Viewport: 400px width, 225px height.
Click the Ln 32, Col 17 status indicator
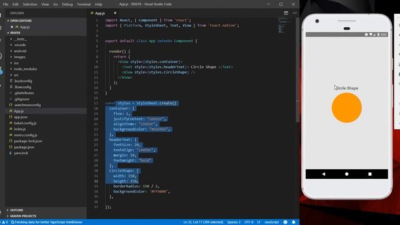[203, 222]
